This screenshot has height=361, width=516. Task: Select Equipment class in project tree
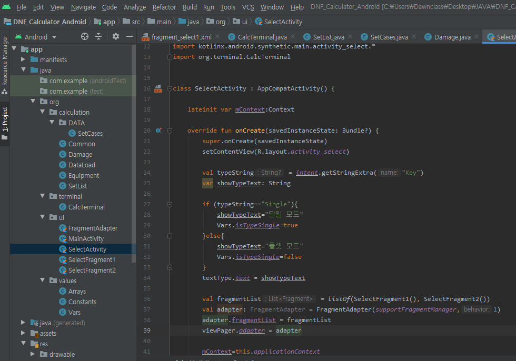(79, 175)
